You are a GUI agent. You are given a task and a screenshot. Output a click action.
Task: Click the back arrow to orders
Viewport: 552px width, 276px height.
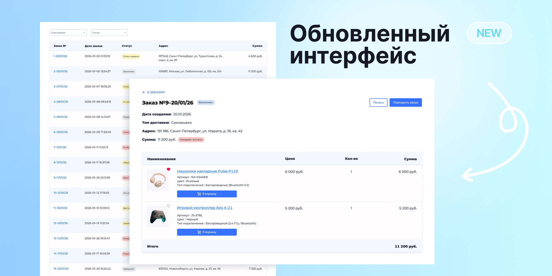(x=144, y=92)
